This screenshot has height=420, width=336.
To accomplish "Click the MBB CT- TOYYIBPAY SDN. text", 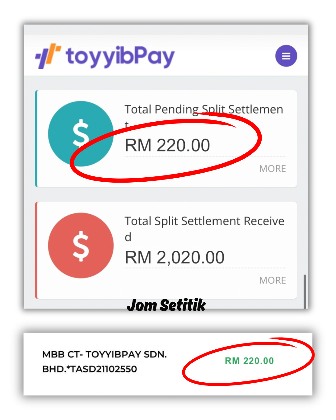I will (x=105, y=354).
